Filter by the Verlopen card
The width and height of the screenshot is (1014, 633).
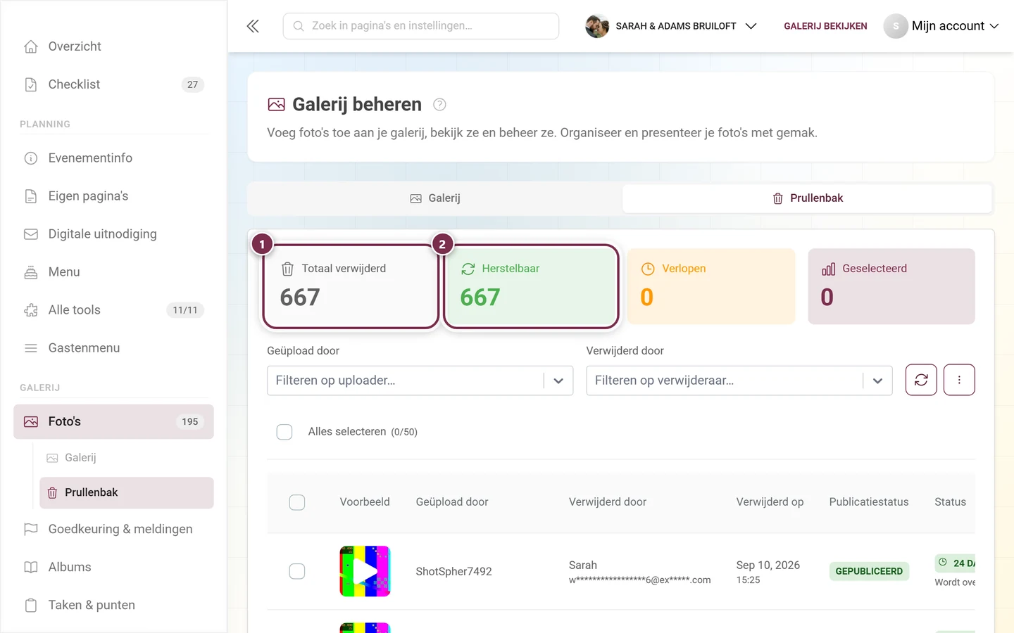(711, 286)
